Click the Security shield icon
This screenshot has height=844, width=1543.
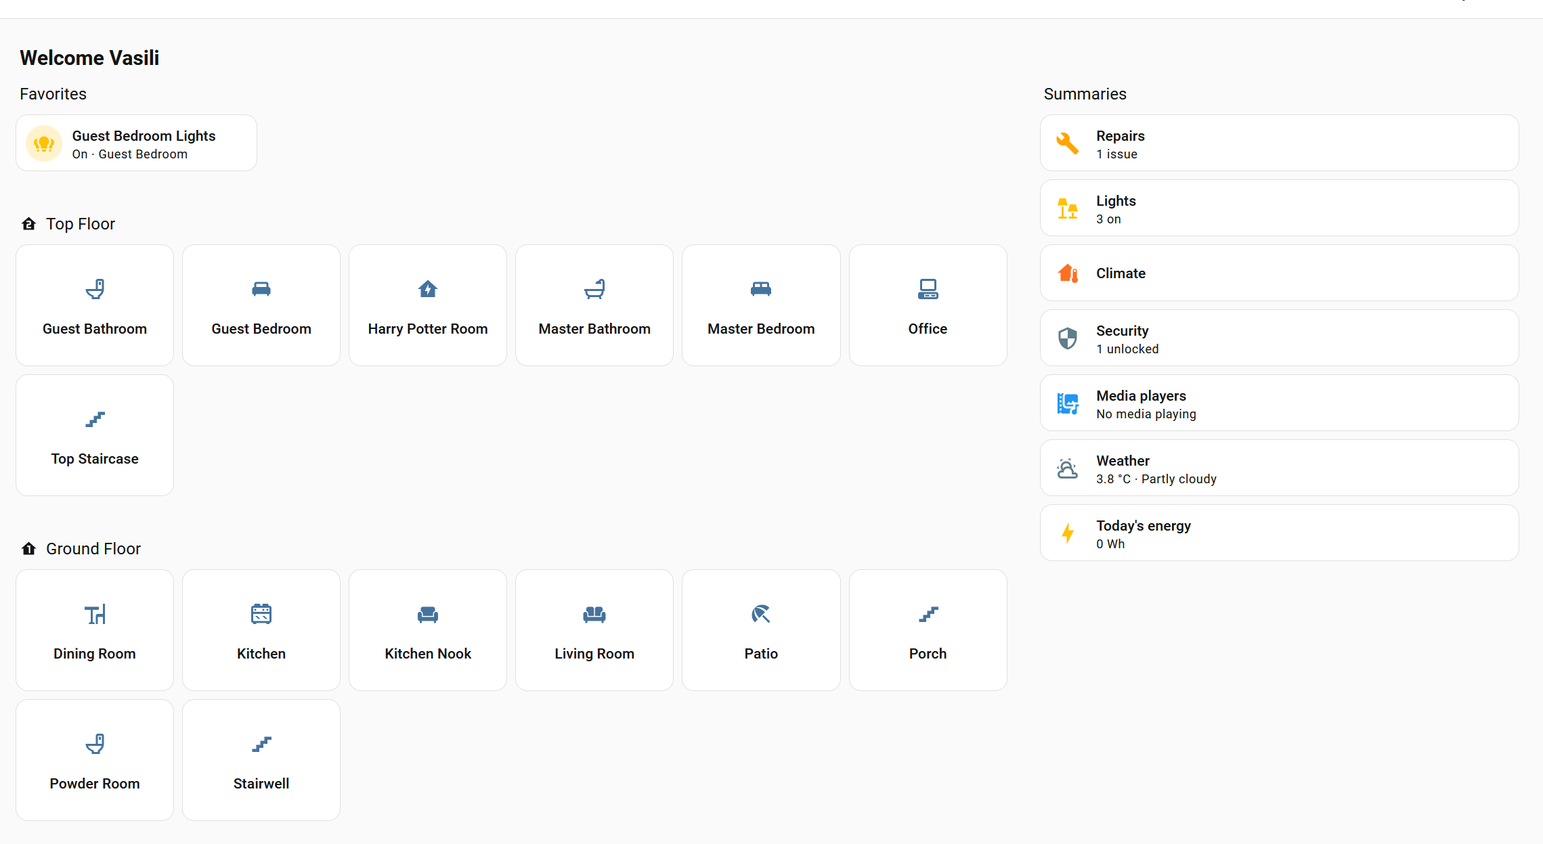tap(1068, 338)
